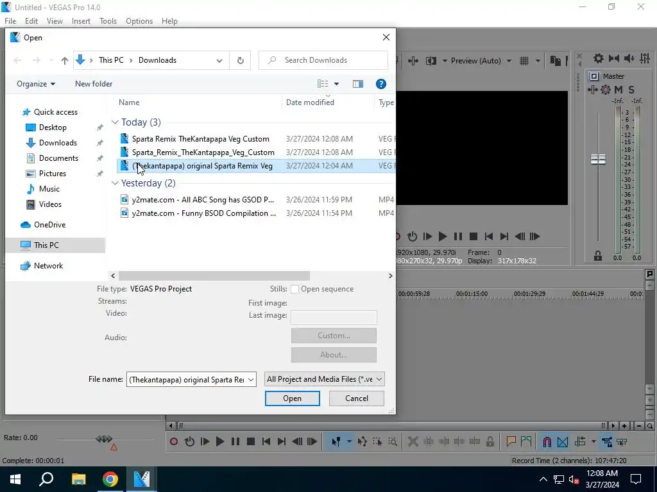Click the Master bus Mute (M) button
This screenshot has width=657, height=492.
[x=619, y=90]
